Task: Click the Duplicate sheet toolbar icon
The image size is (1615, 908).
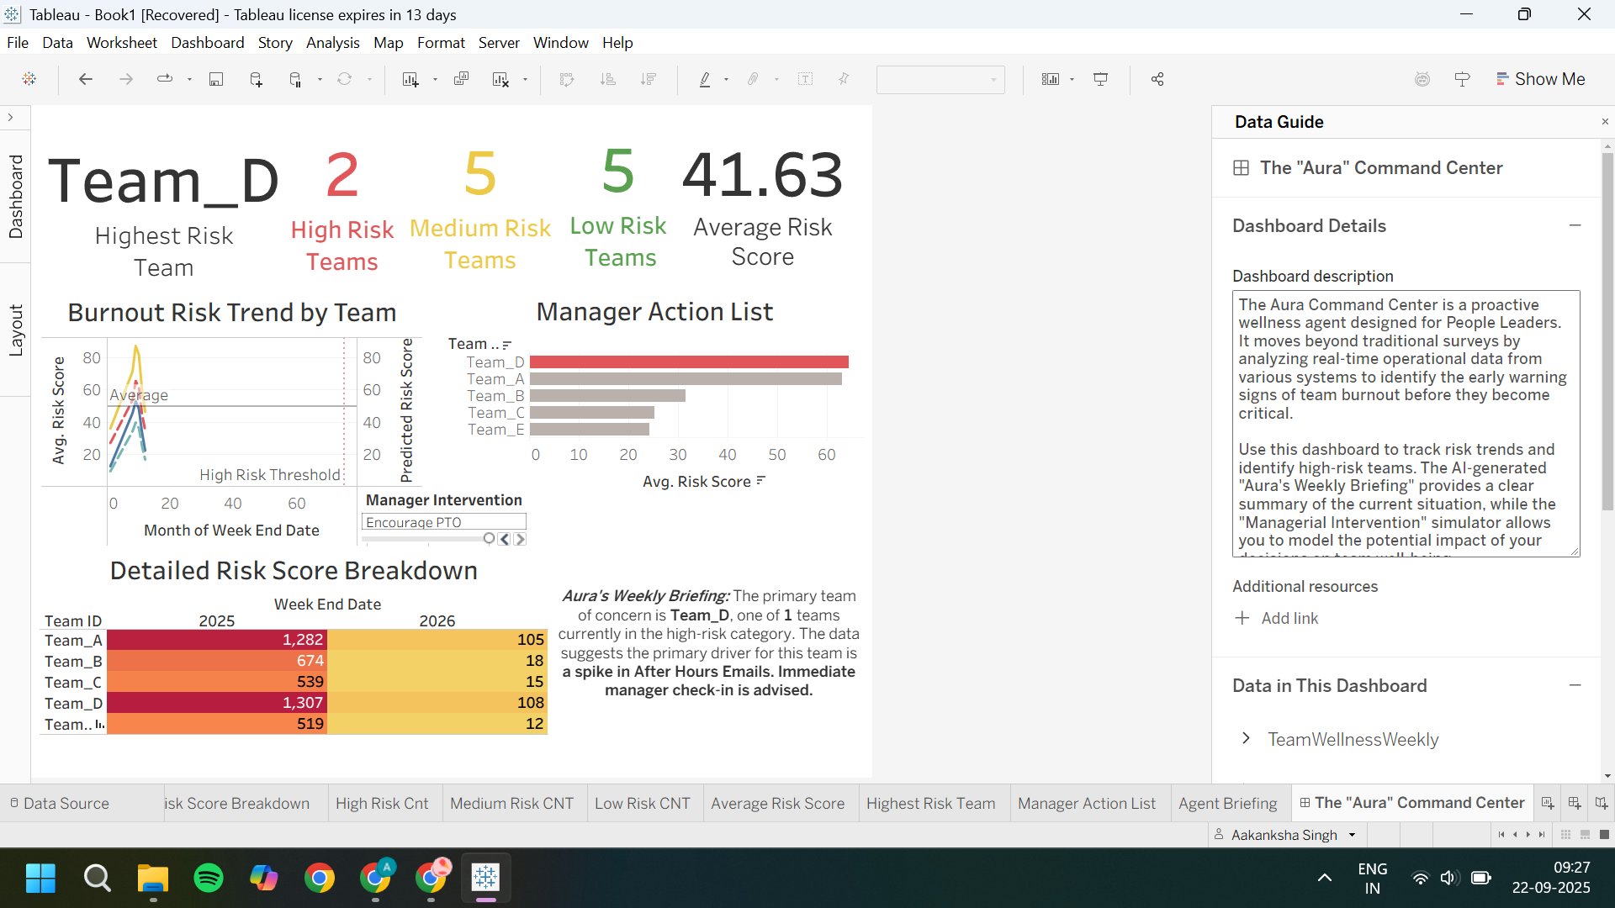Action: point(461,79)
